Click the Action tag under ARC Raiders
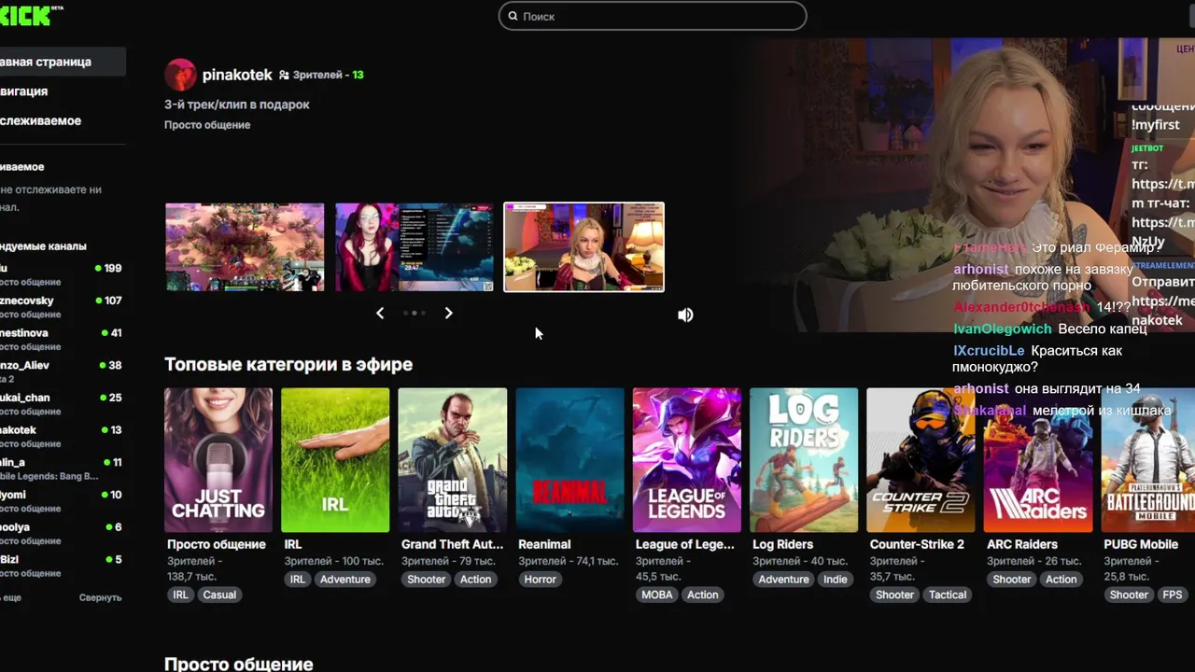 coord(1061,580)
